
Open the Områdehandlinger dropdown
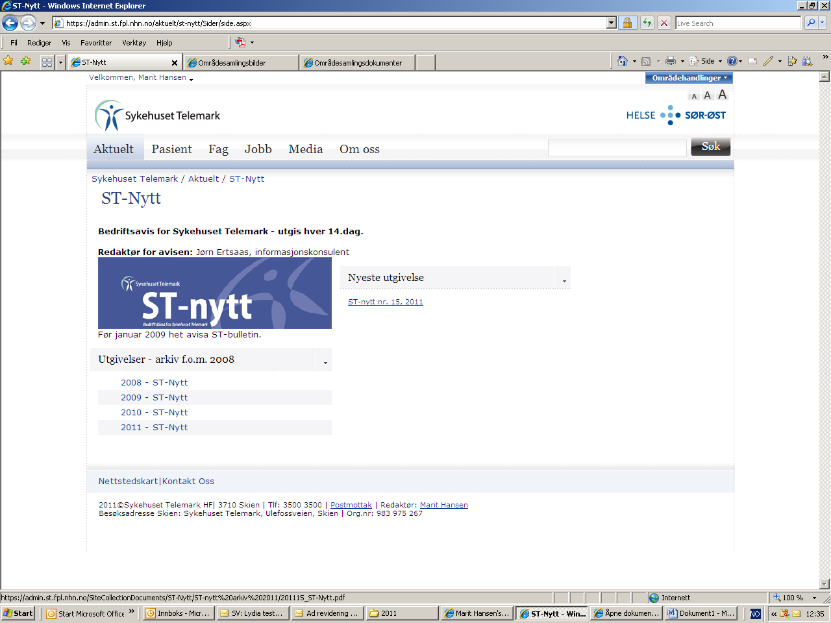click(689, 78)
